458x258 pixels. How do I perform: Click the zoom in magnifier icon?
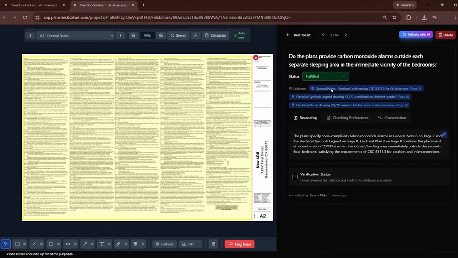pos(161,35)
